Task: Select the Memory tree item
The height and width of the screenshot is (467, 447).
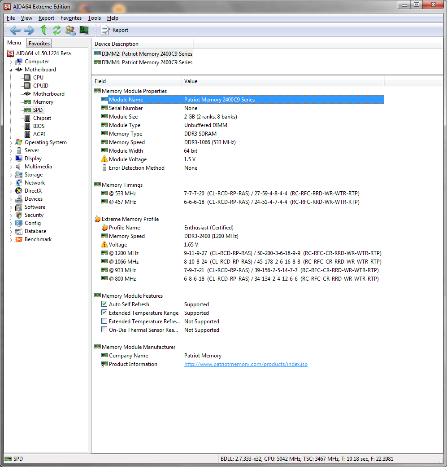Action: coord(43,102)
